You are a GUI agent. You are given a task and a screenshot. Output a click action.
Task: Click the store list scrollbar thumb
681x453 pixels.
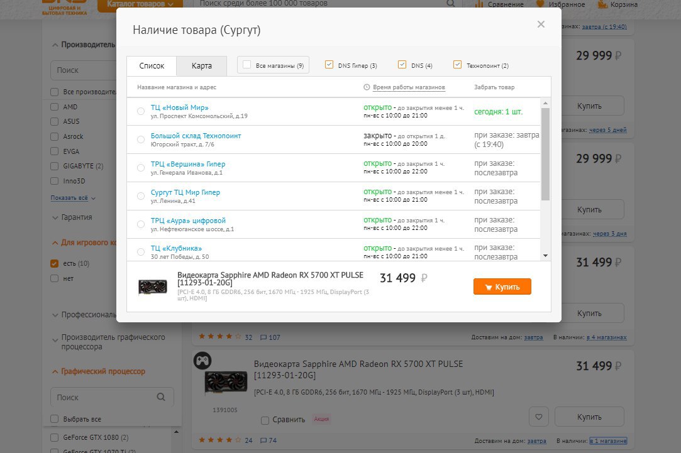pyautogui.click(x=546, y=154)
